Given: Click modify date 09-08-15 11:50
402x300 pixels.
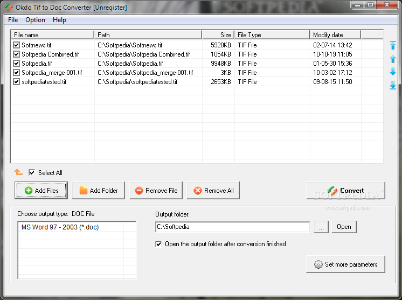Looking at the screenshot, I should 332,82.
